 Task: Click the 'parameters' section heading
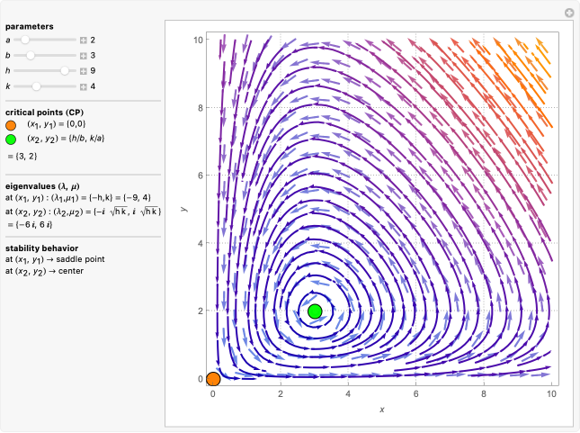click(29, 26)
